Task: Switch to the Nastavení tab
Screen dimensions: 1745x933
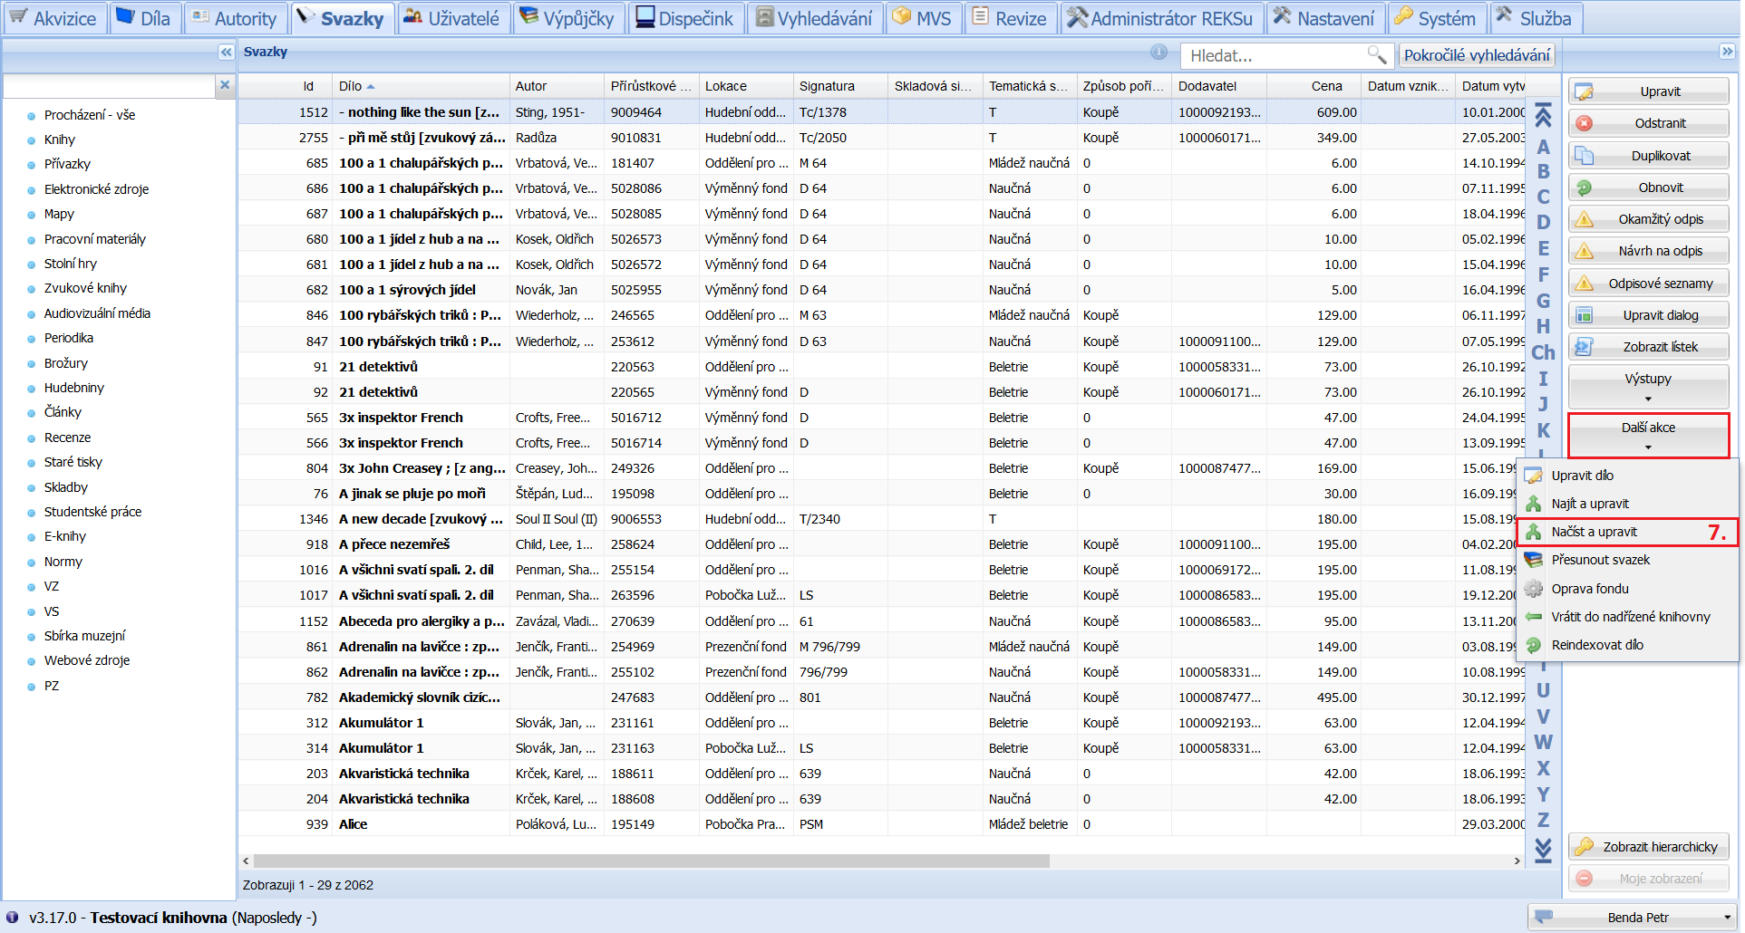Action: coord(1324,18)
